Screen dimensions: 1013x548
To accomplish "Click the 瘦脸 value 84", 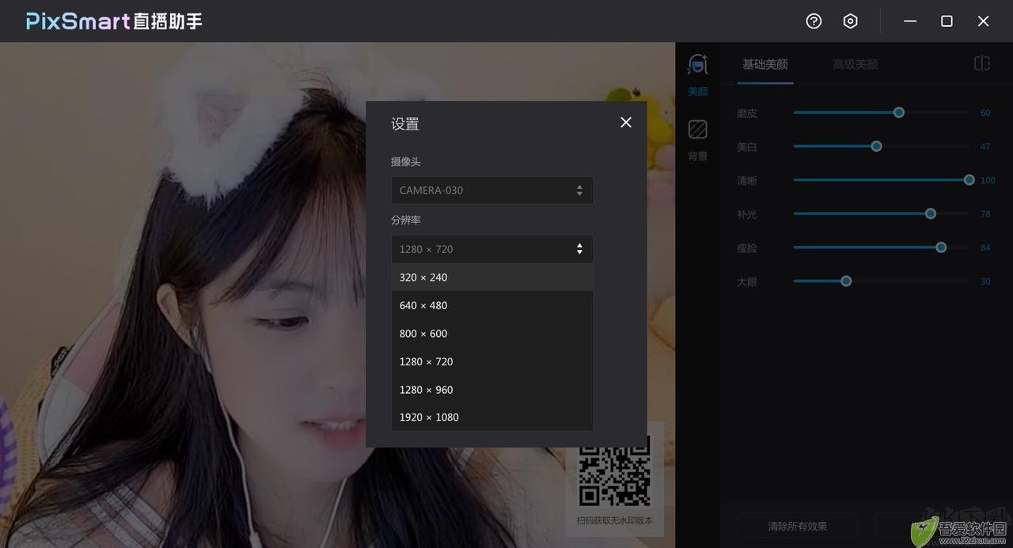I will pyautogui.click(x=985, y=248).
